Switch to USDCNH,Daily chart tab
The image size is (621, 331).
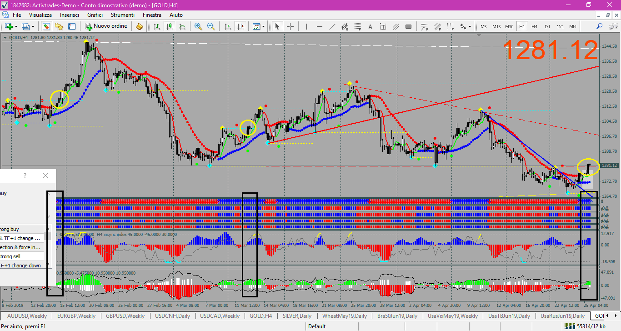click(x=172, y=316)
